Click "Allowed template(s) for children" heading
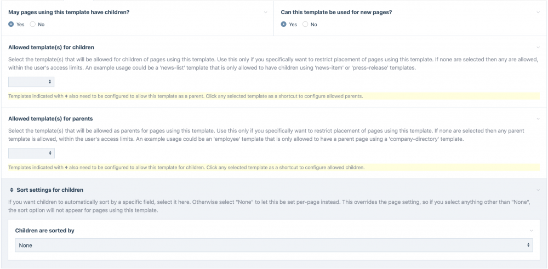 pos(51,48)
